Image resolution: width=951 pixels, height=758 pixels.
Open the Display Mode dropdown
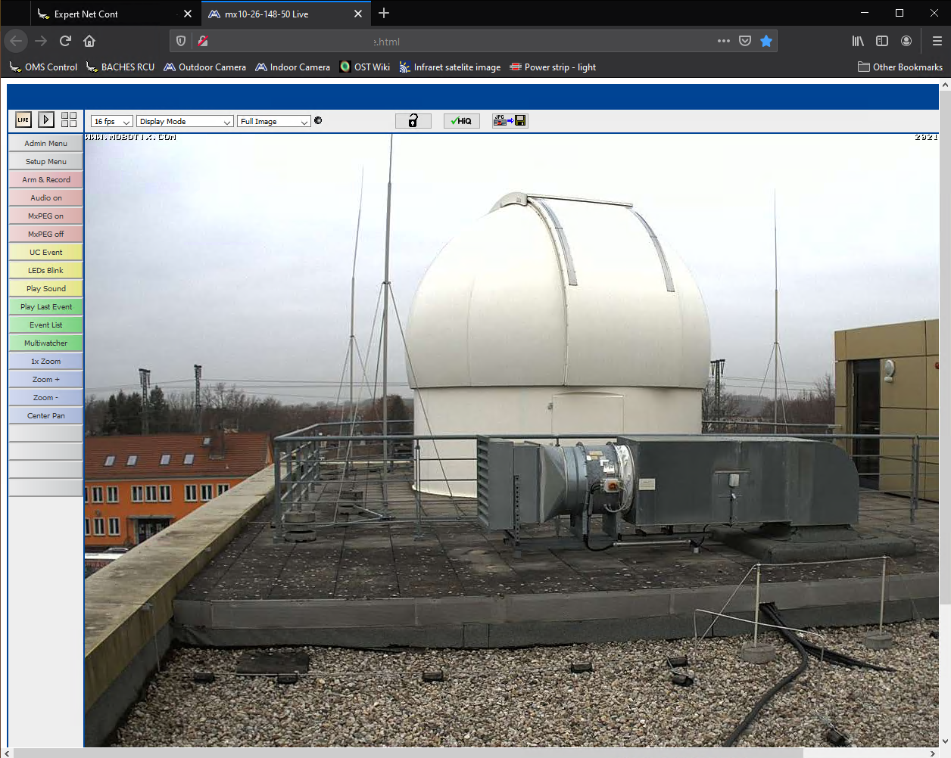click(x=185, y=122)
